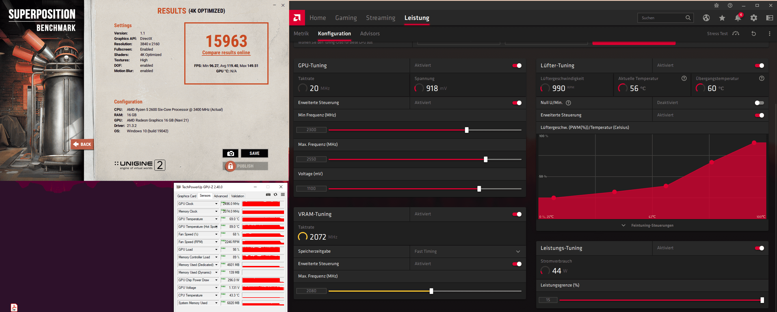Image resolution: width=777 pixels, height=312 pixels.
Task: Toggle VRAM Erweiterte Steuerung switch
Action: (x=517, y=264)
